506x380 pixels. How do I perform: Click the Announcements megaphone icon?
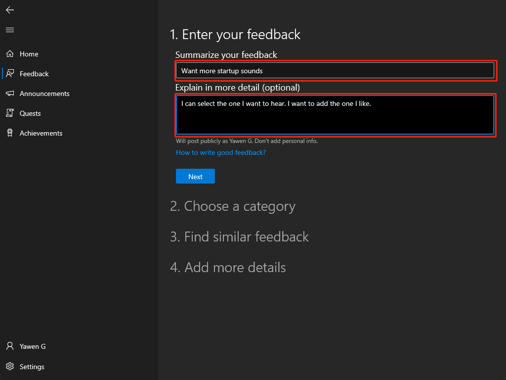10,94
